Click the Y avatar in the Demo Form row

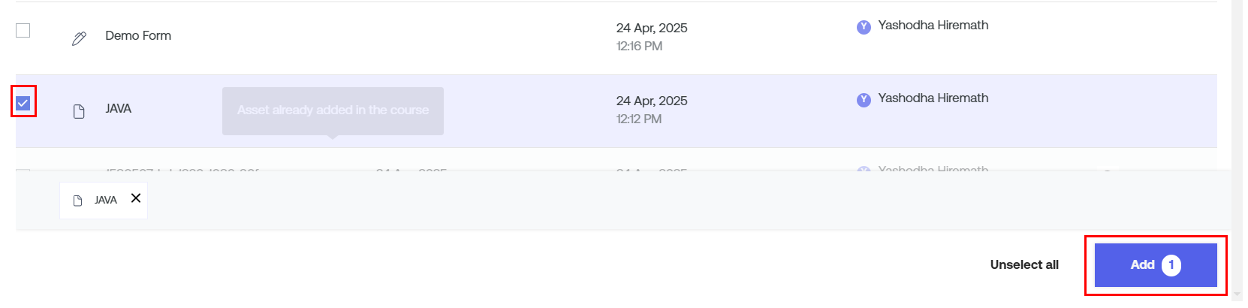[x=864, y=27]
